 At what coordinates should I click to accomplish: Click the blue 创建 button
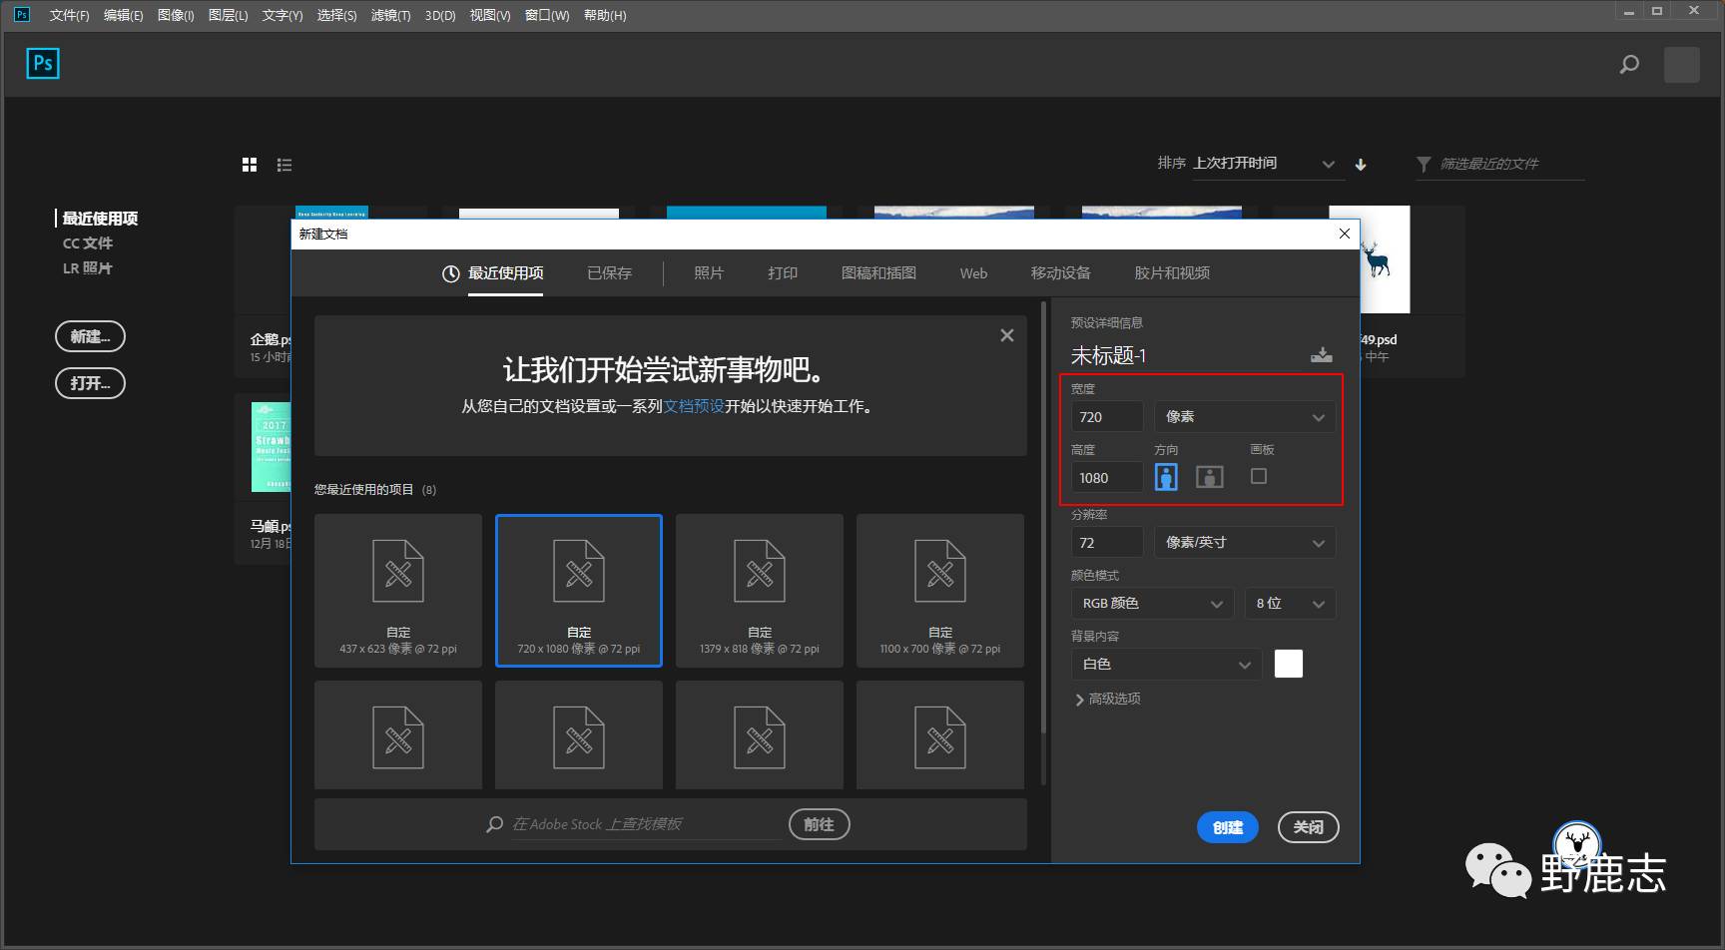pos(1227,827)
